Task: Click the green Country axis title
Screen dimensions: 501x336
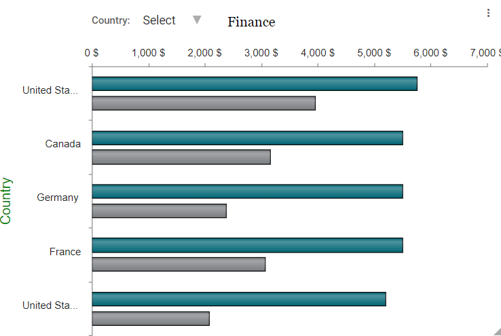Action: [6, 201]
